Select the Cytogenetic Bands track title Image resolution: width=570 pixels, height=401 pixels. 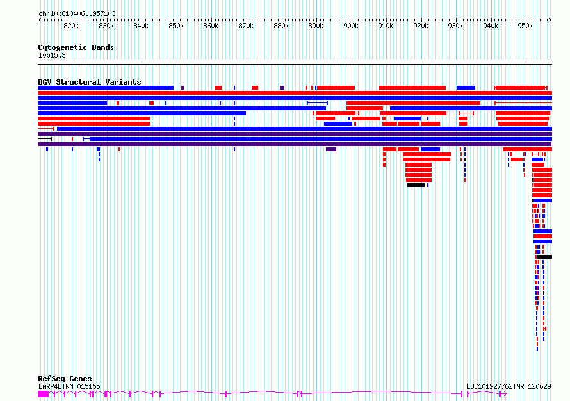click(x=76, y=47)
